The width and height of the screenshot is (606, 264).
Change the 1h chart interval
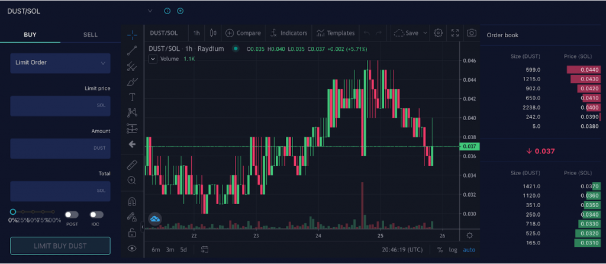coord(196,33)
